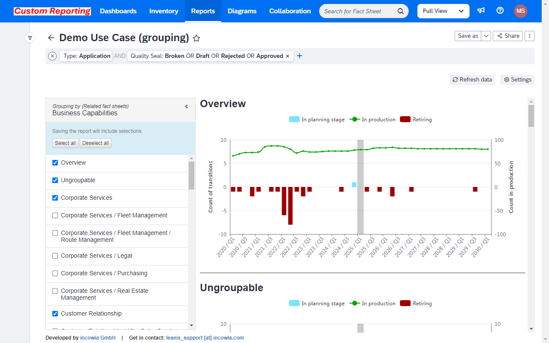Open the incowia GmbH link
This screenshot has width=549, height=343.
(98, 338)
